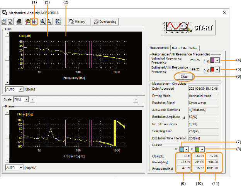Click the Overlapping button

tap(104, 22)
